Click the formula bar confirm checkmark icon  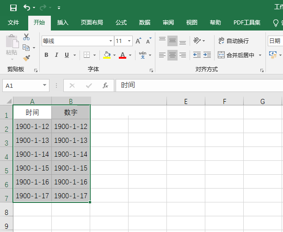(89, 85)
